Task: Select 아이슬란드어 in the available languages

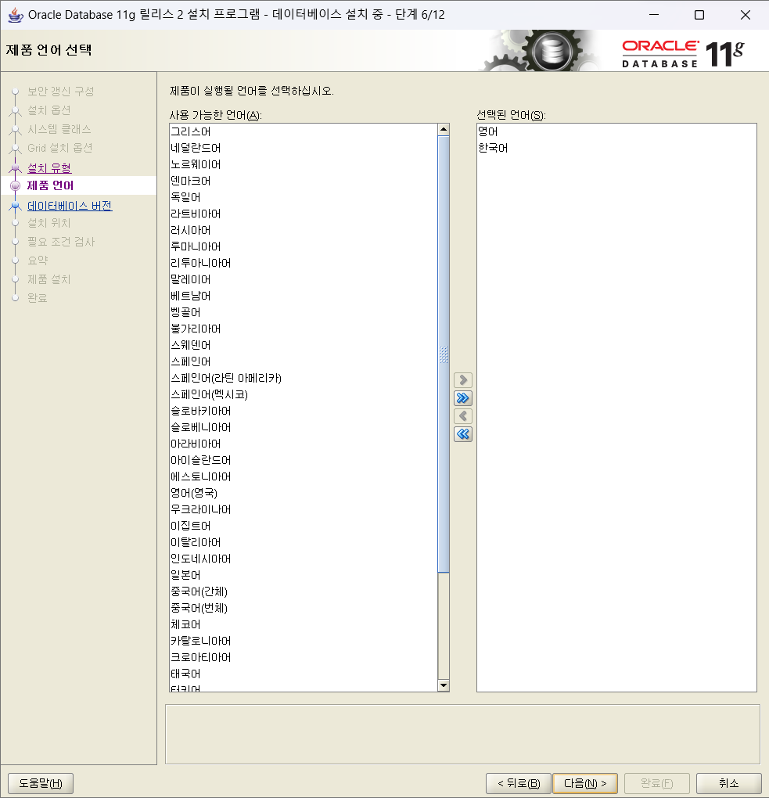Action: pos(304,460)
